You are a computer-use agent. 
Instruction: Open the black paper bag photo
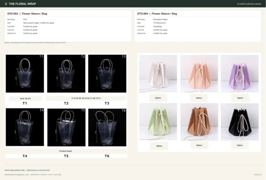tap(240, 122)
